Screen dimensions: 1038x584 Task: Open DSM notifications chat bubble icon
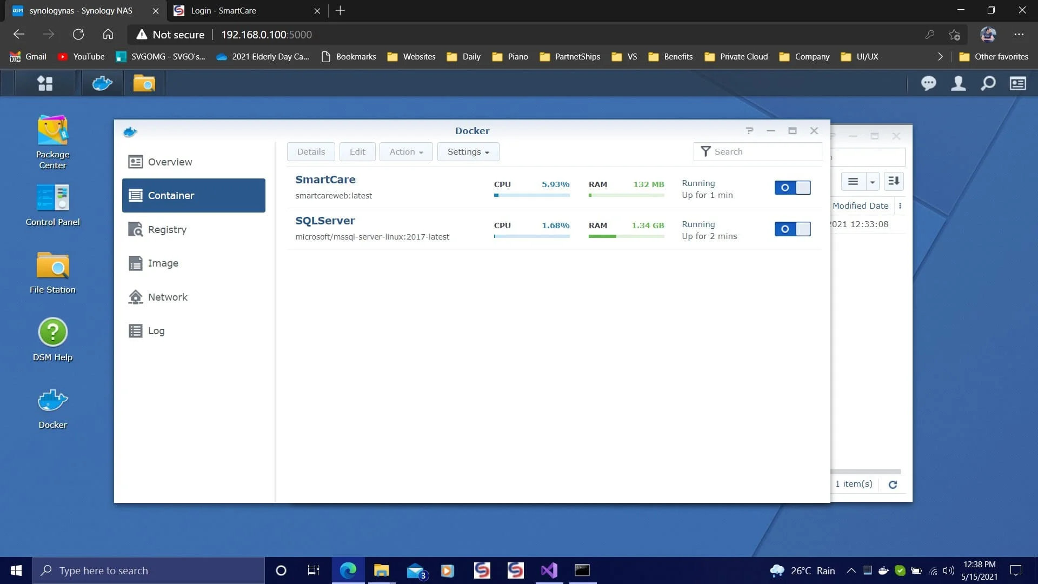tap(929, 83)
